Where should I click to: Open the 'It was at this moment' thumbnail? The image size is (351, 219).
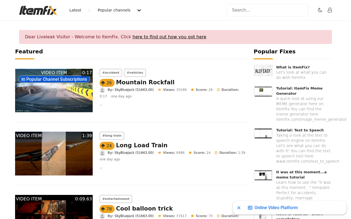click(263, 175)
